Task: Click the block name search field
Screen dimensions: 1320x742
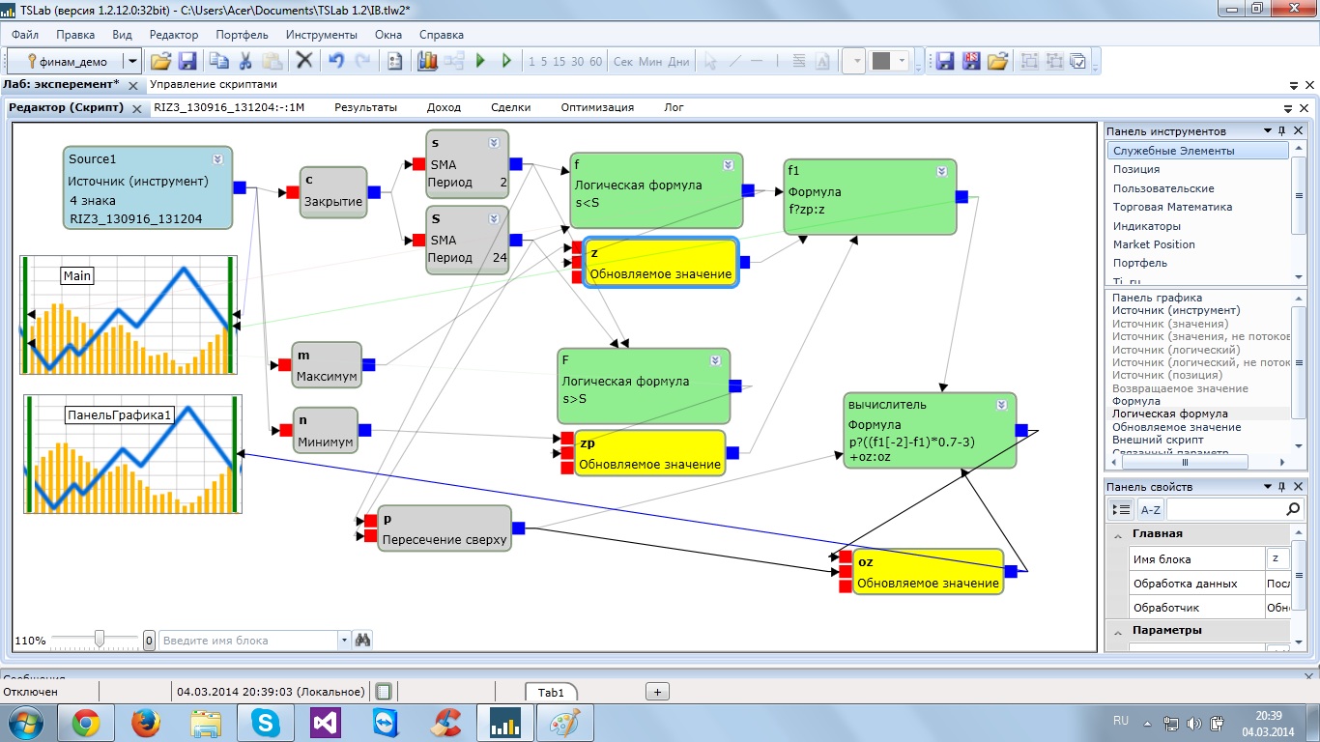Action: [248, 640]
